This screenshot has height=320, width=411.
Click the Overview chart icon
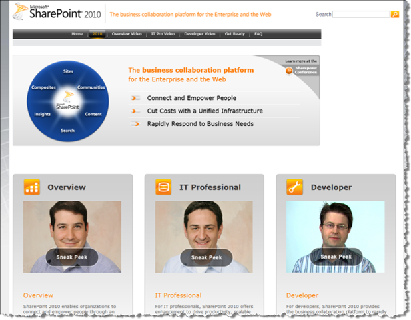click(32, 187)
